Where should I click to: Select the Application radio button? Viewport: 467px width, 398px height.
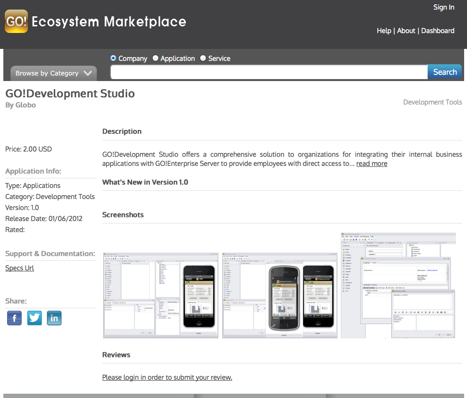(x=156, y=59)
